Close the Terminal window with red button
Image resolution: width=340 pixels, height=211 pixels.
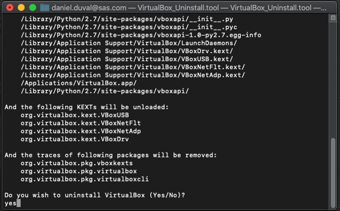point(10,7)
